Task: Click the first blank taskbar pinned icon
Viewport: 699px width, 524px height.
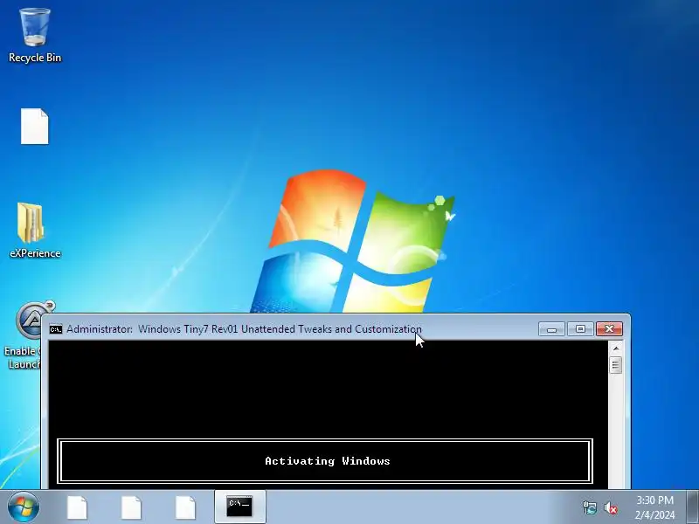Action: click(77, 507)
